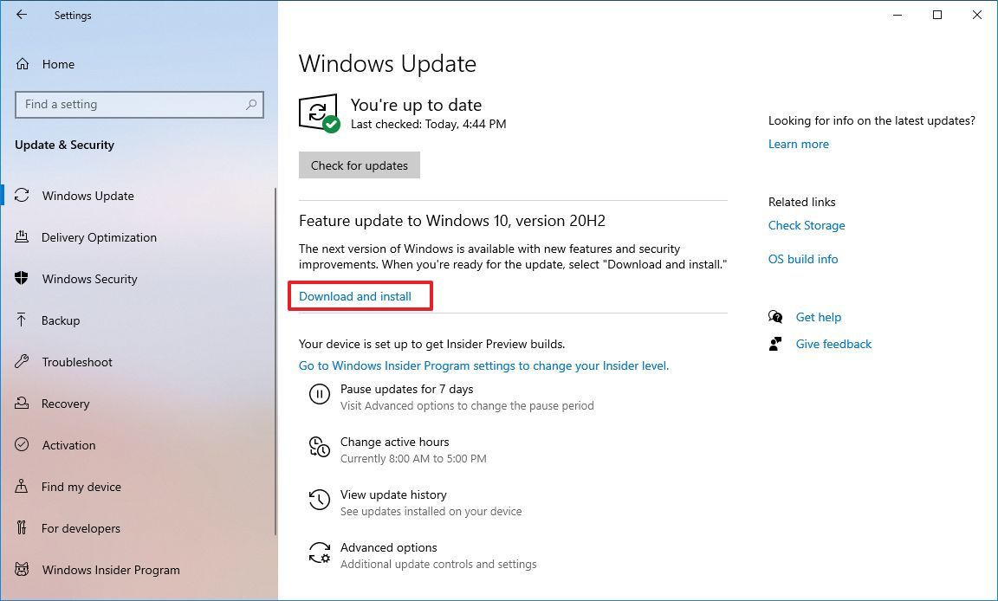Click the Get help icon
This screenshot has width=998, height=601.
pyautogui.click(x=775, y=317)
